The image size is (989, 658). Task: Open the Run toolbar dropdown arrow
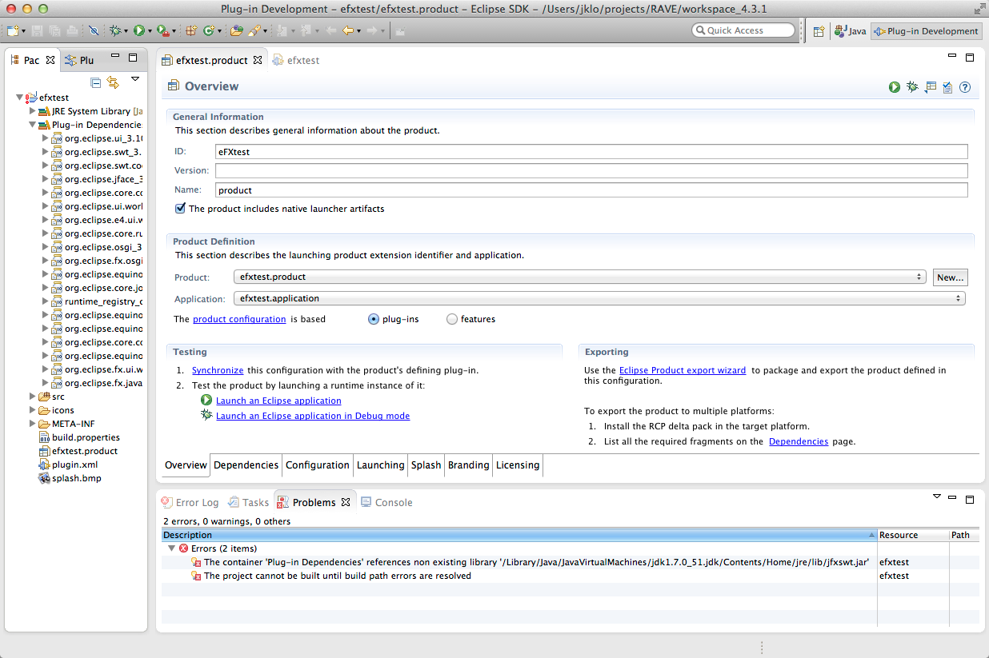point(150,31)
